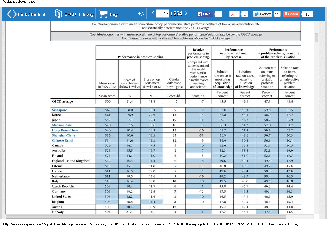This screenshot has width=327, height=226.
Task: Open the Chinese Taipei link
Action: [x=62, y=140]
